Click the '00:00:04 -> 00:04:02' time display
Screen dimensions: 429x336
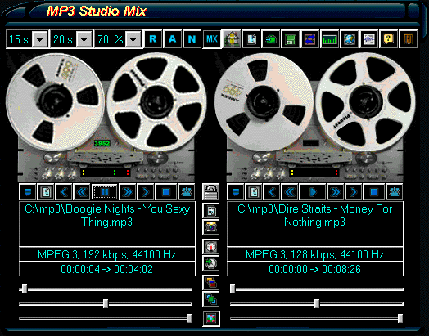click(x=106, y=269)
